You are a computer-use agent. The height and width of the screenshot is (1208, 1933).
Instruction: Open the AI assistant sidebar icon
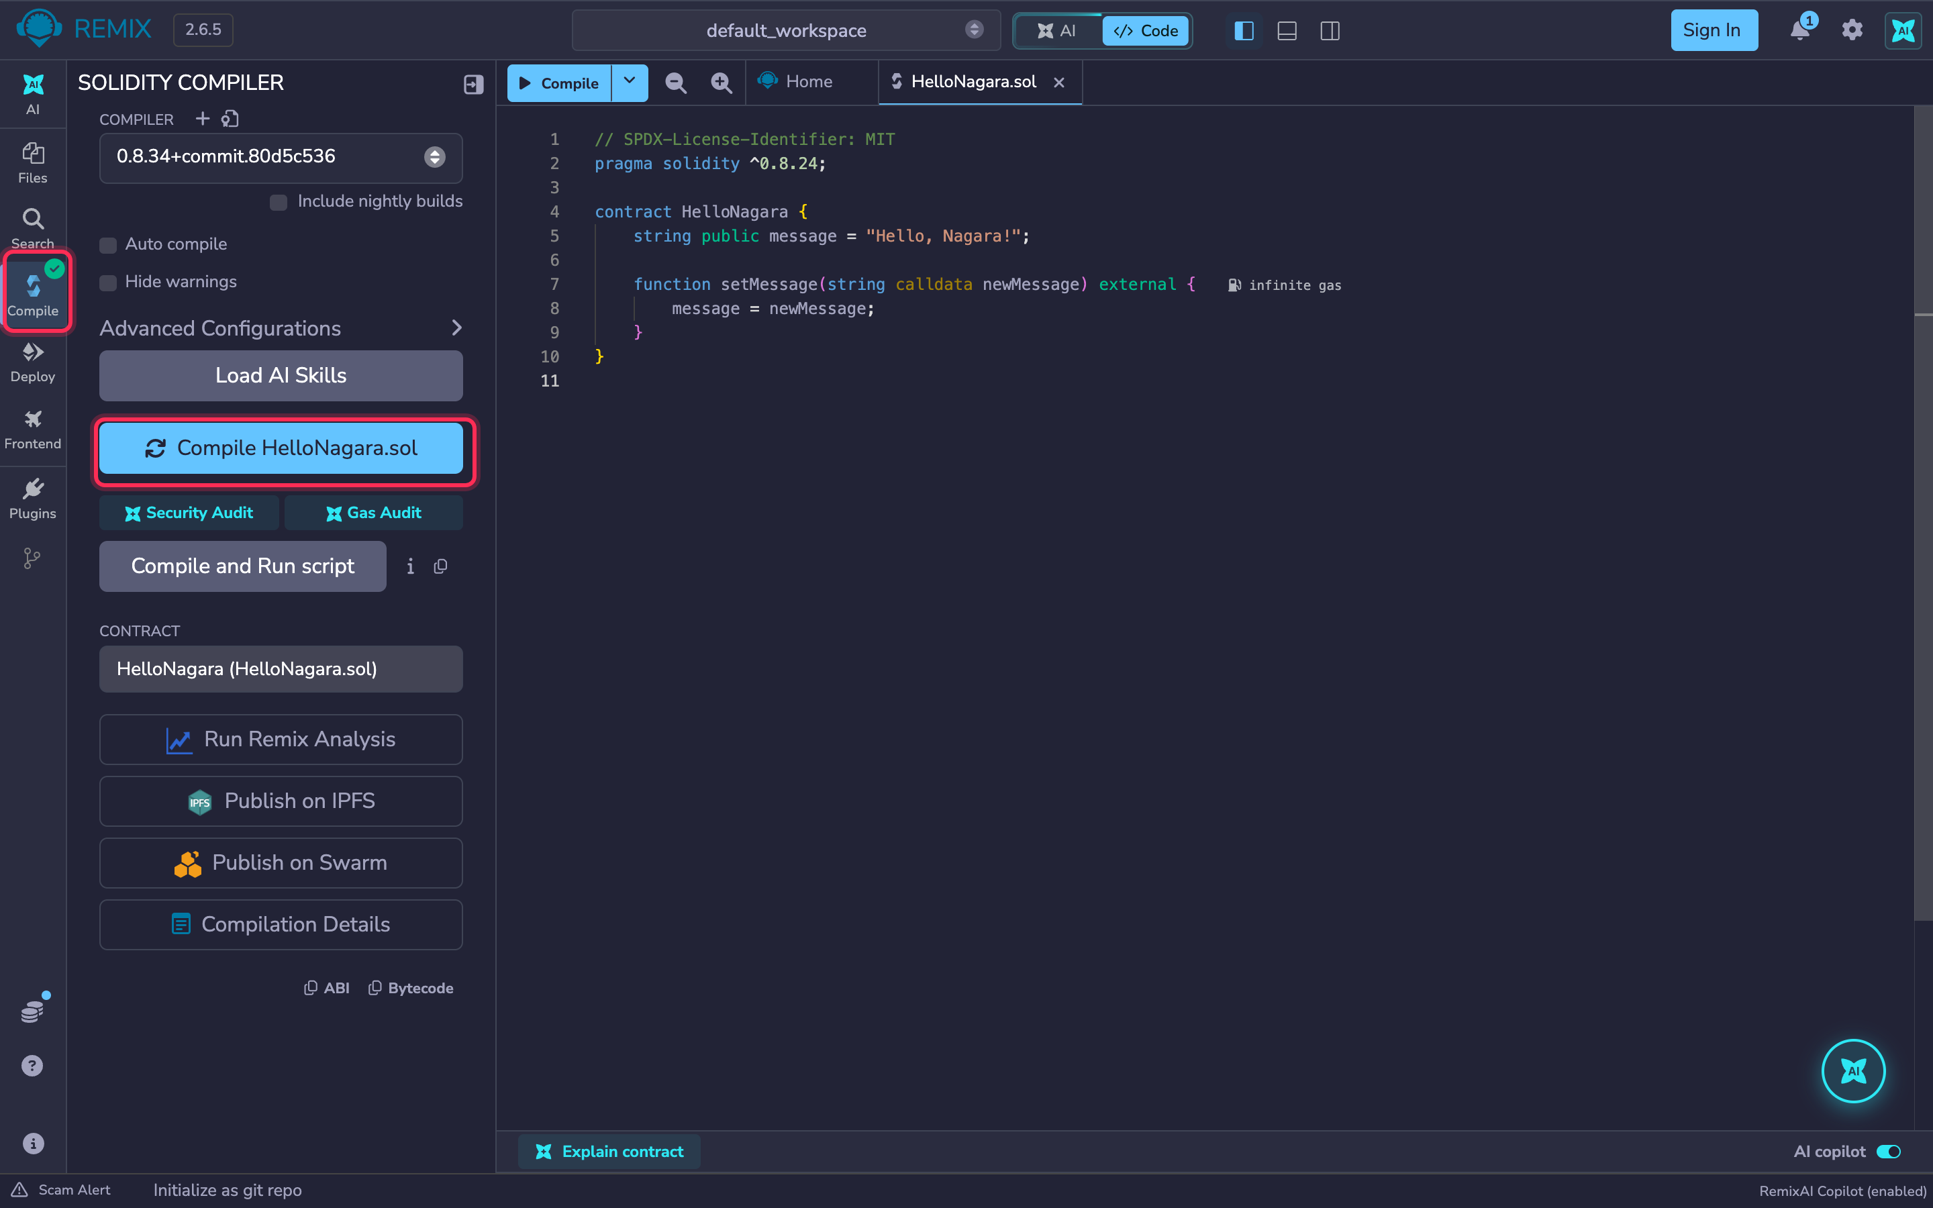coord(33,94)
